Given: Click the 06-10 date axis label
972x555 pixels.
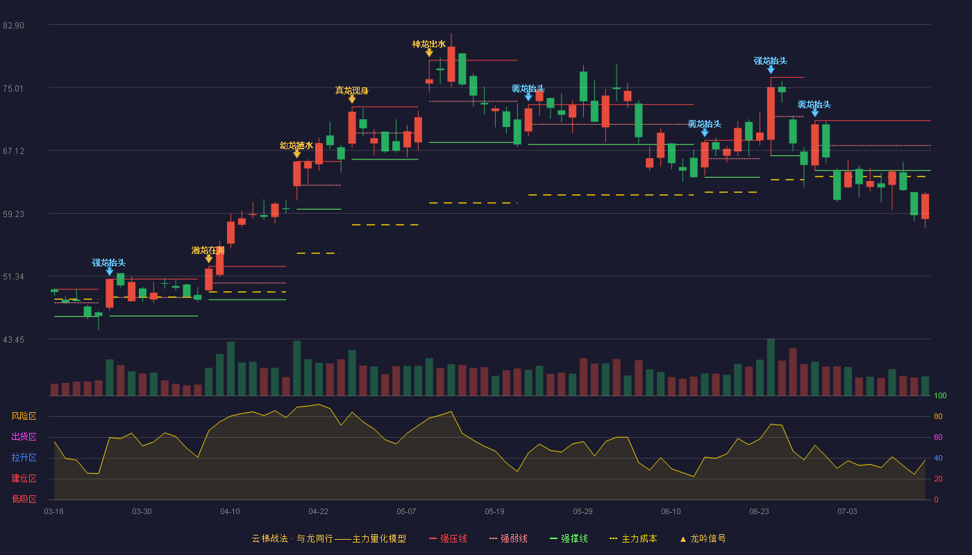Looking at the screenshot, I should click(x=671, y=511).
